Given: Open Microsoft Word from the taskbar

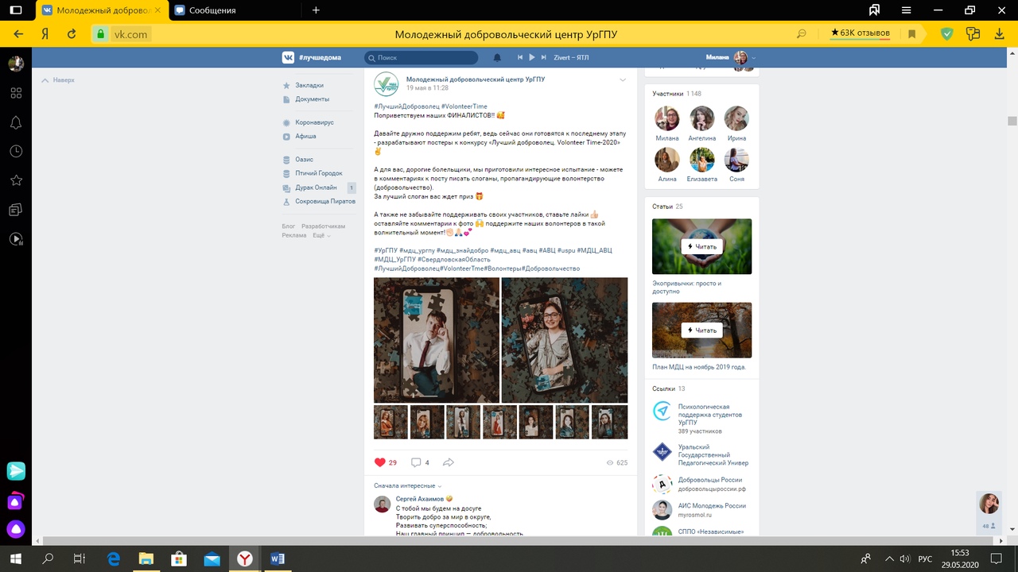Looking at the screenshot, I should (x=278, y=558).
